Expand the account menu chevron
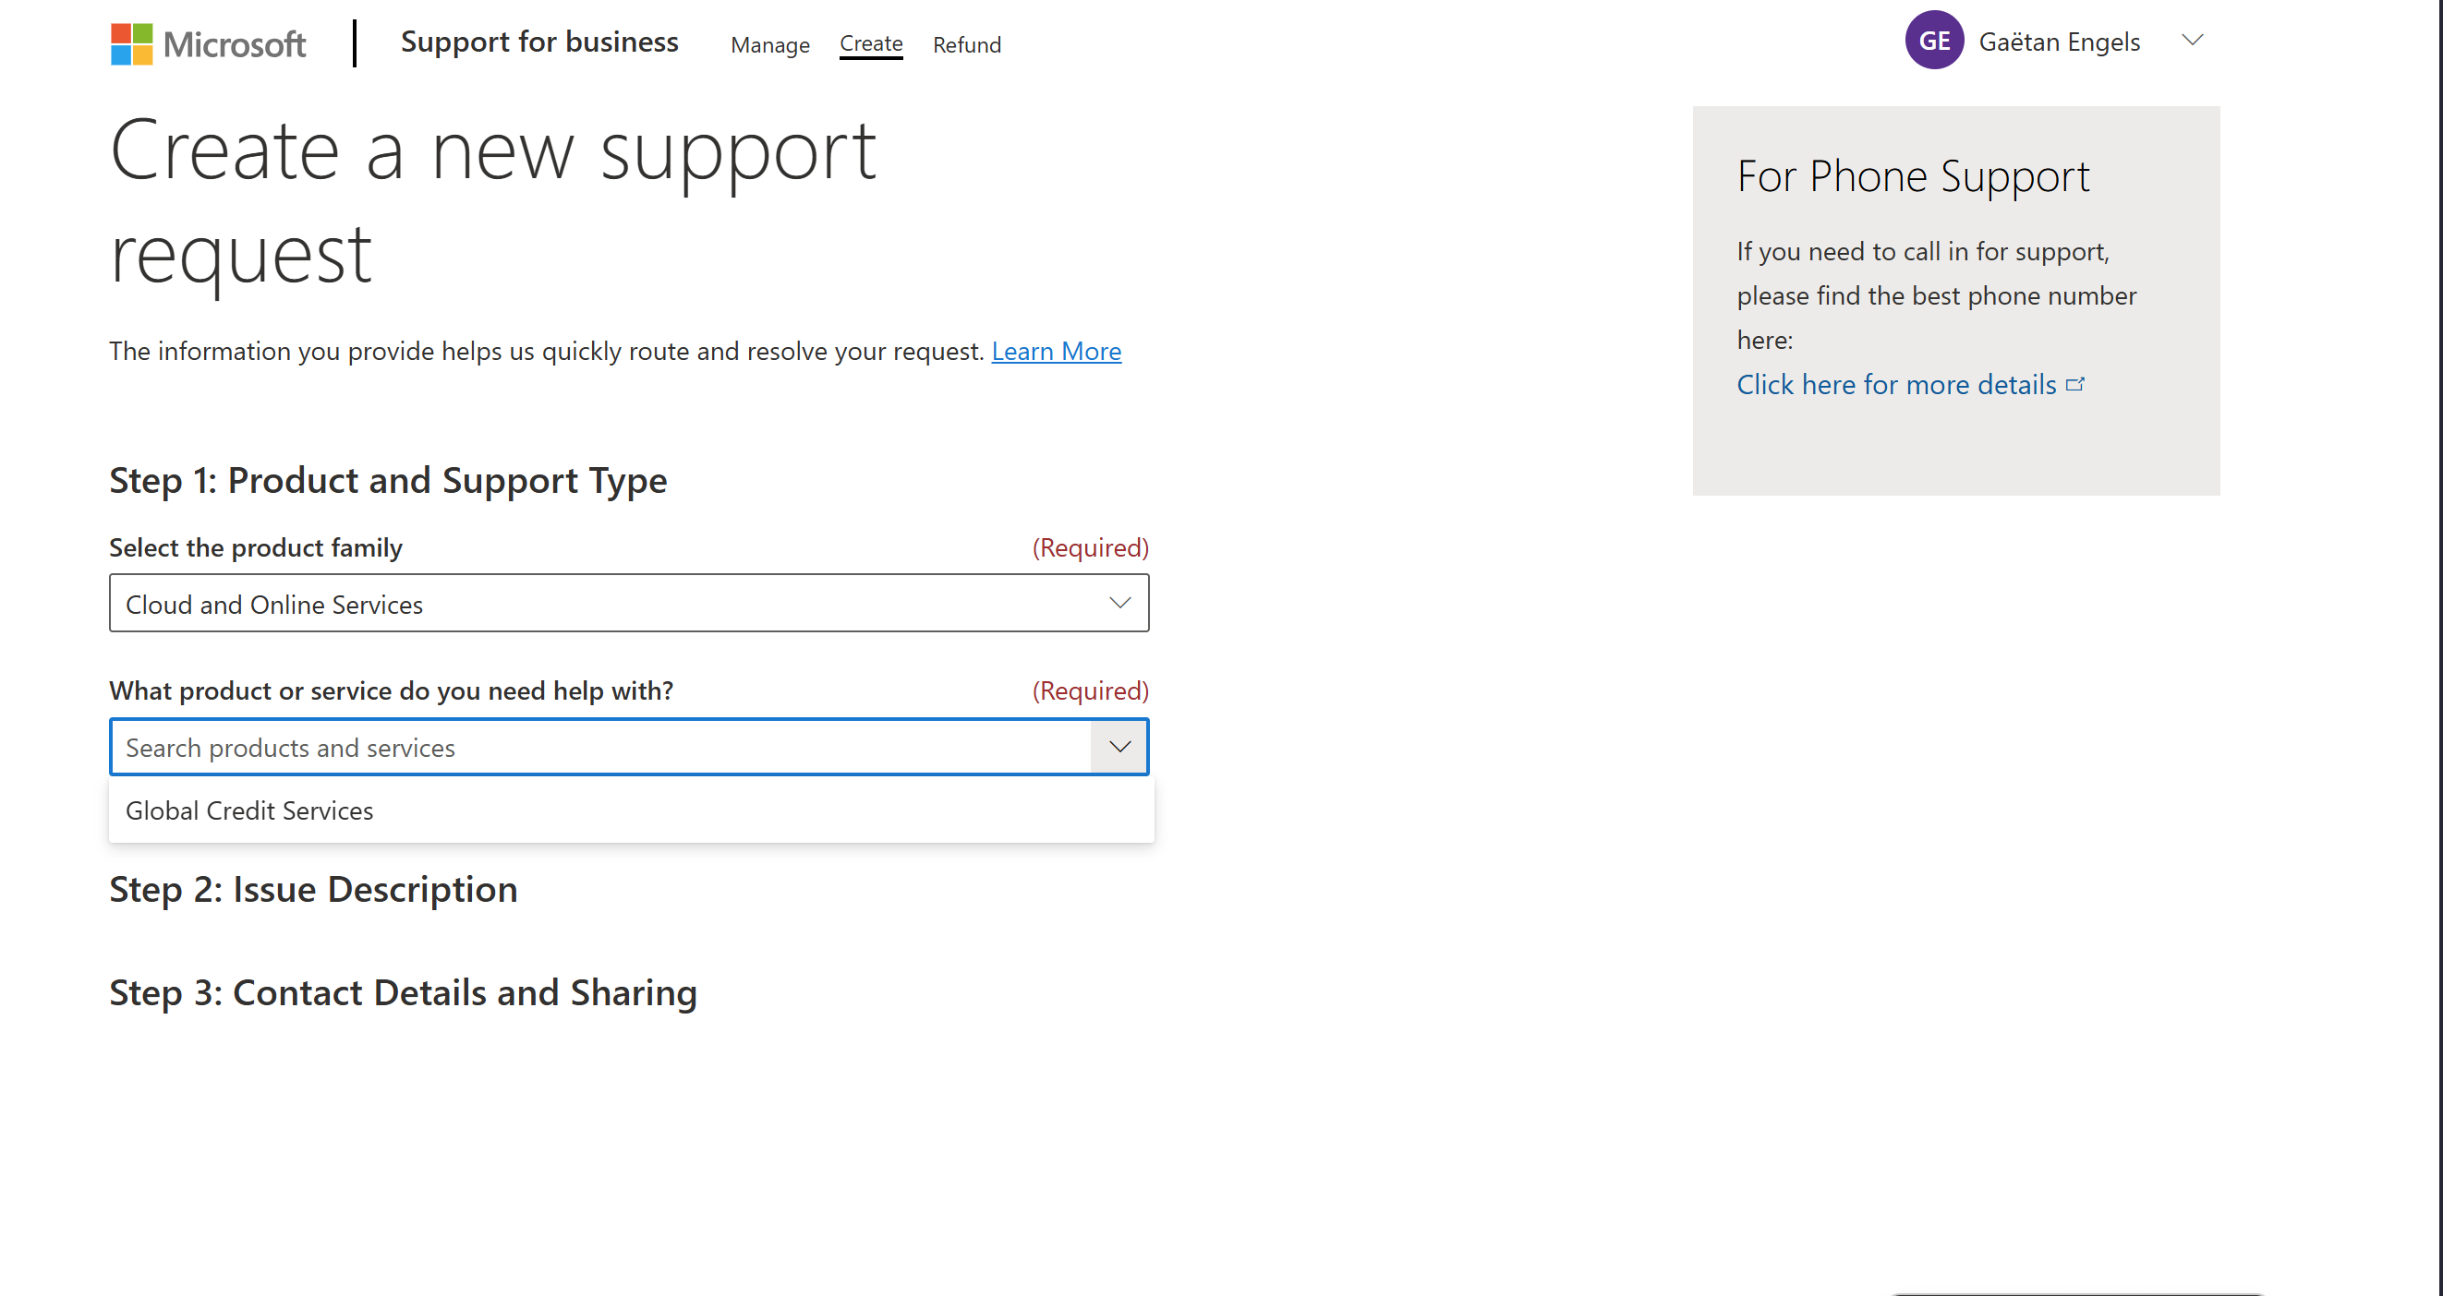The image size is (2443, 1296). click(2192, 40)
